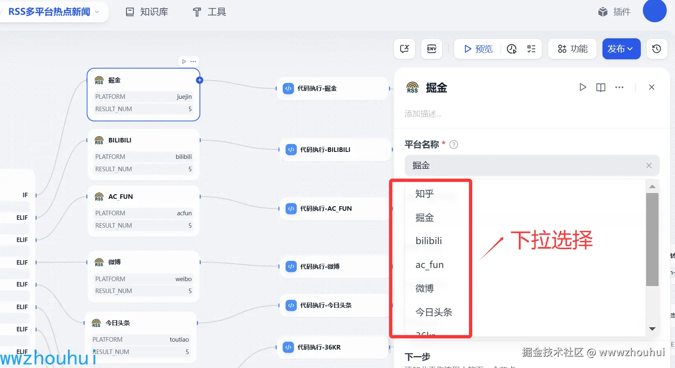Viewport: 675px width, 368px height.
Task: Click the code icon of 代码执行-BILIBILI
Action: pyautogui.click(x=291, y=149)
